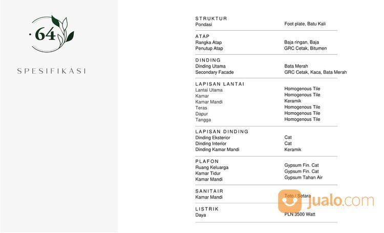Click the Rangka Atap label
Viewport: 384px width, 233px height.
(x=208, y=43)
